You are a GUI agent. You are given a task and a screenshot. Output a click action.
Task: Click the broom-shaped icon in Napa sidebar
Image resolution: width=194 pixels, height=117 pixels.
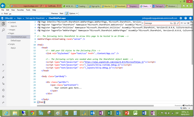pyautogui.click(x=3, y=71)
